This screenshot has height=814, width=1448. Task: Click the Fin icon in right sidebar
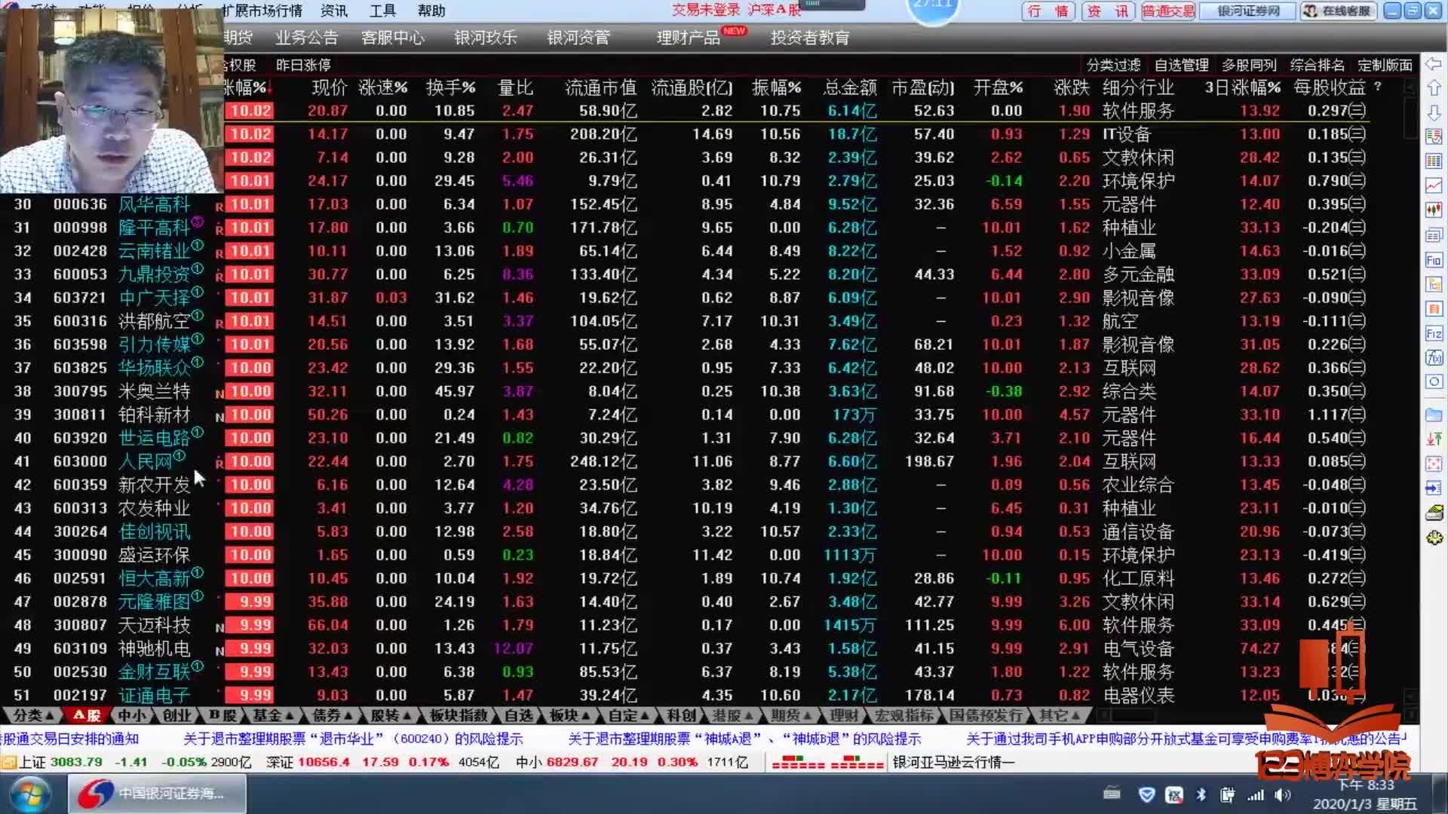coord(1434,260)
